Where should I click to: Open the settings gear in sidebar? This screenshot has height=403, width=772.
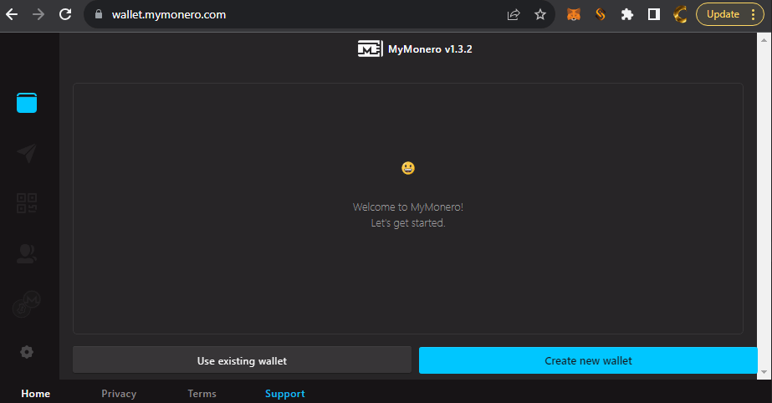[x=27, y=352]
